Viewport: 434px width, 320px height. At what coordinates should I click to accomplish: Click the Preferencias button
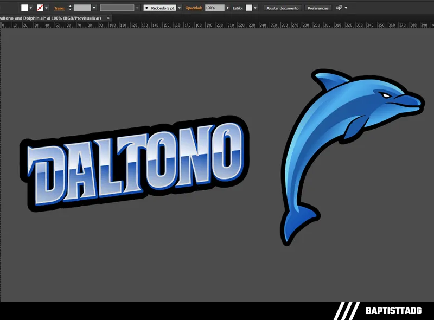tap(318, 8)
